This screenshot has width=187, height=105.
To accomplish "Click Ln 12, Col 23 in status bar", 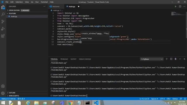I will coord(144,99).
